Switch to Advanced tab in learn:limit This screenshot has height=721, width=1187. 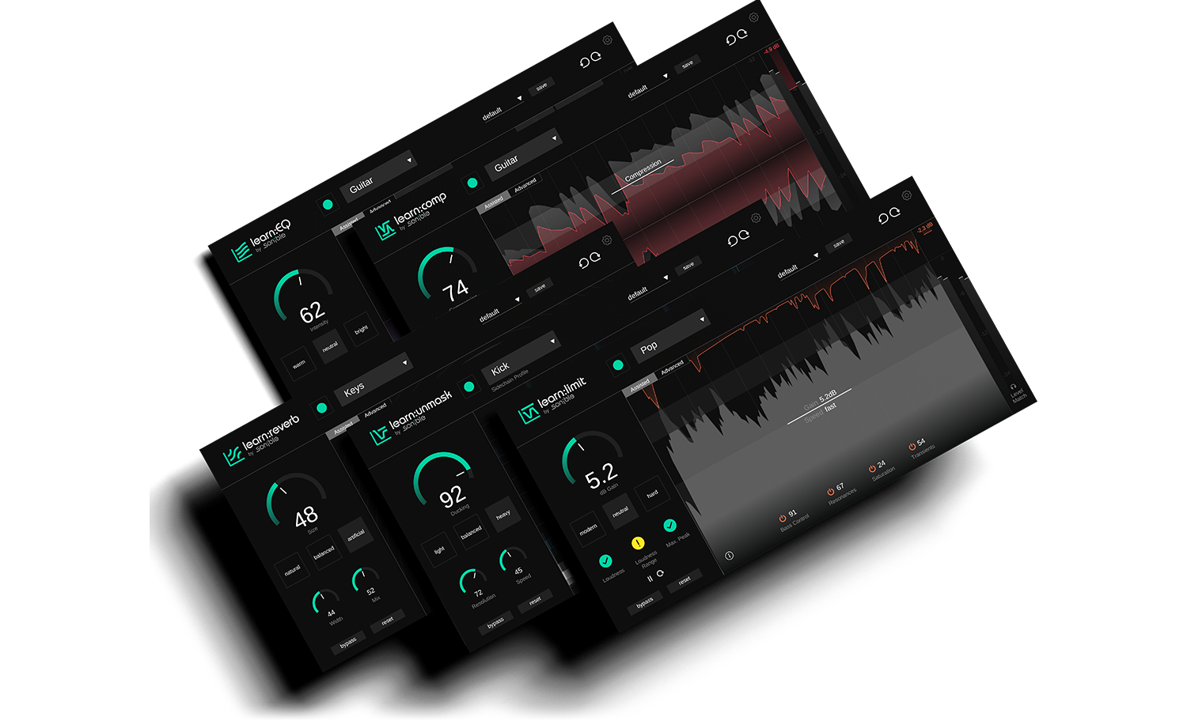673,368
